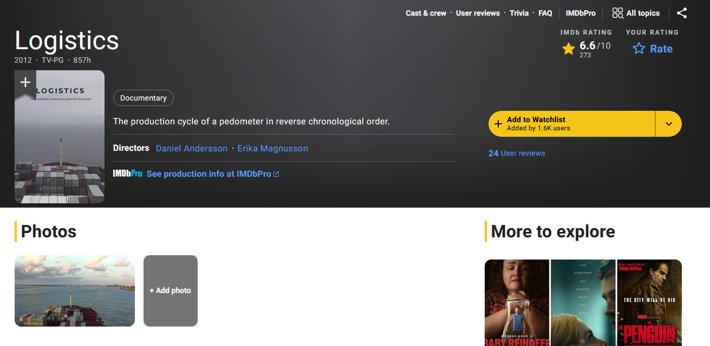The height and width of the screenshot is (346, 710).
Task: Open the FAQ link
Action: coord(545,13)
